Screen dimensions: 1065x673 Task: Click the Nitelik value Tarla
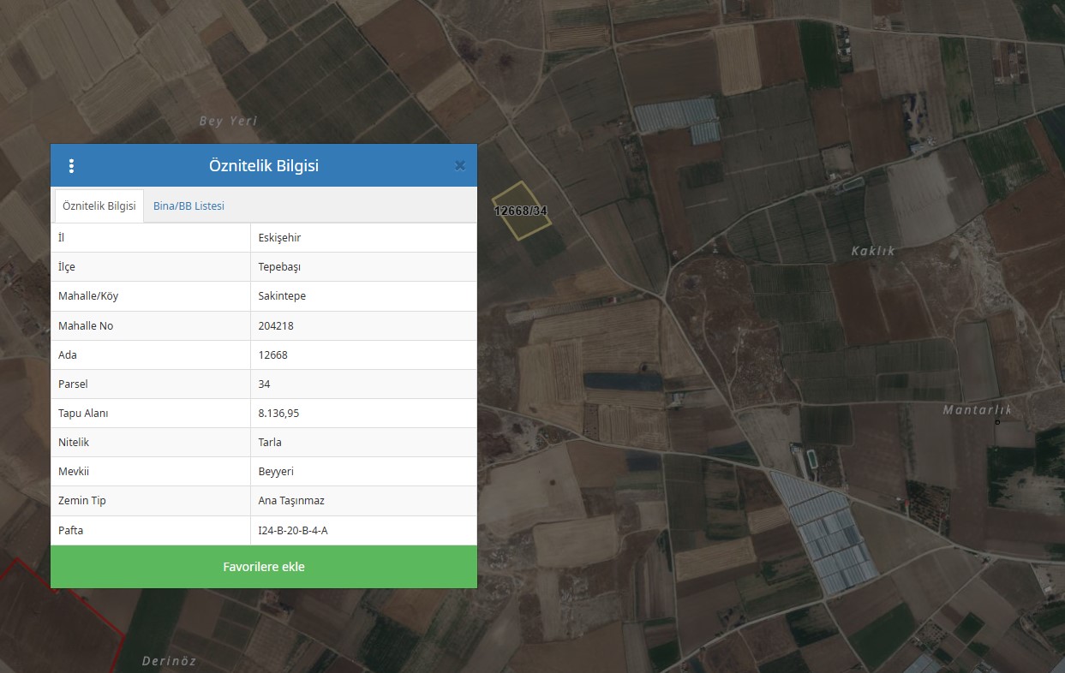point(270,442)
